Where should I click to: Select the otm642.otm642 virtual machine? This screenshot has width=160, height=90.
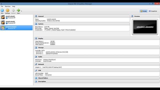click(x=16, y=28)
